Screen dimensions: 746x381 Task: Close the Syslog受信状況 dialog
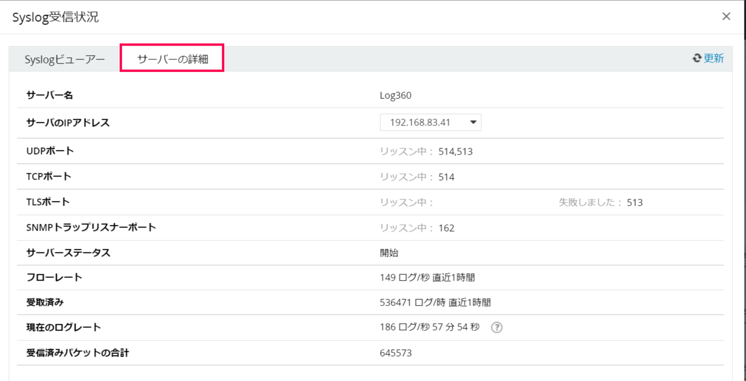point(726,17)
